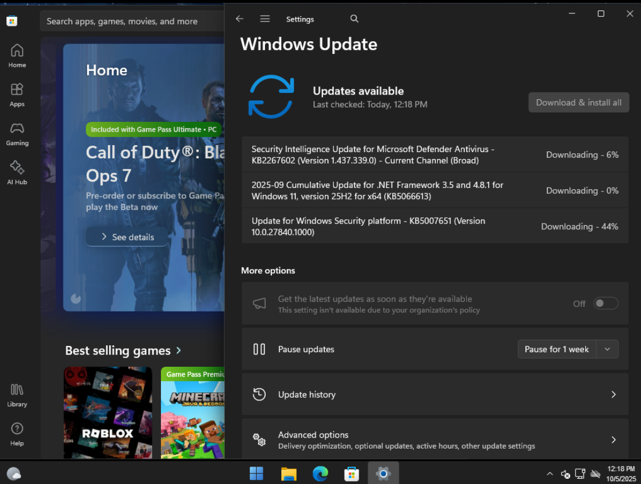Click the blue Windows Update sync icon
Viewport: 641px width, 484px height.
pyautogui.click(x=271, y=97)
